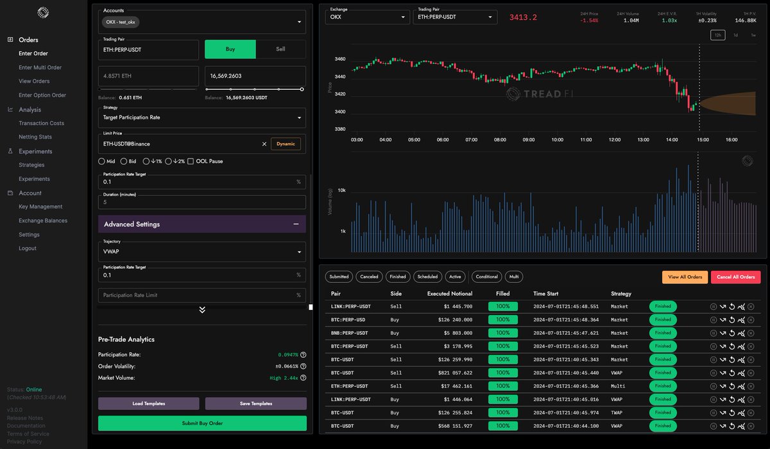
Task: Resubmit the BNB:PERP-USDT order via circular arrow
Action: 732,333
